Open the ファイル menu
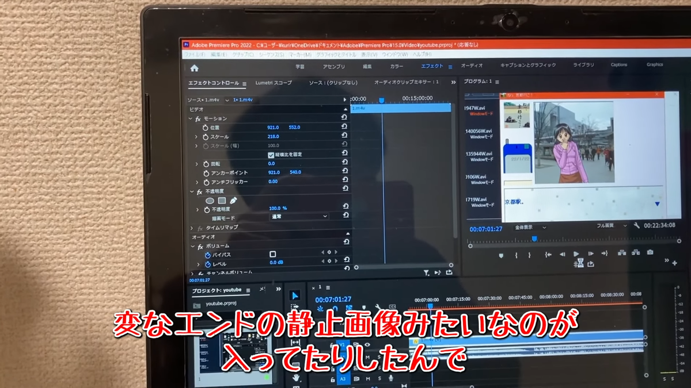 click(x=194, y=55)
